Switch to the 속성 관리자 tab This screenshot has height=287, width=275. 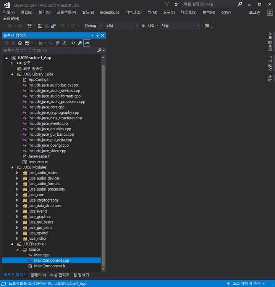[x=60, y=275]
